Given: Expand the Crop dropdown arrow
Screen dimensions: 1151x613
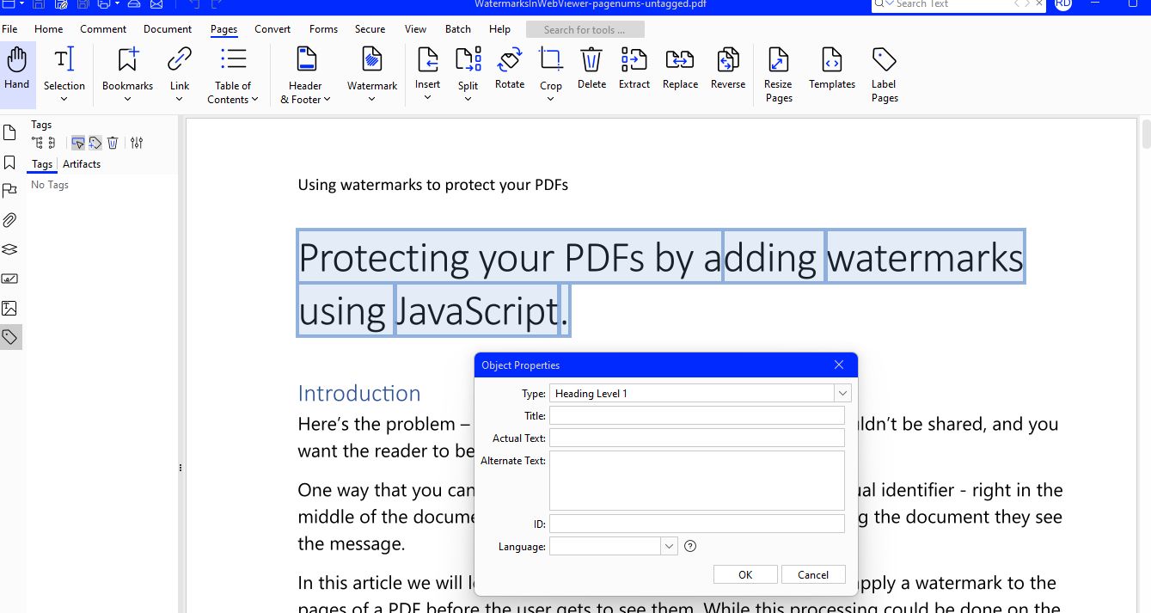Looking at the screenshot, I should point(551,99).
